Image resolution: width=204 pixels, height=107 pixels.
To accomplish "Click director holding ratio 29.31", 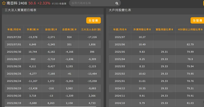I will [164, 52].
